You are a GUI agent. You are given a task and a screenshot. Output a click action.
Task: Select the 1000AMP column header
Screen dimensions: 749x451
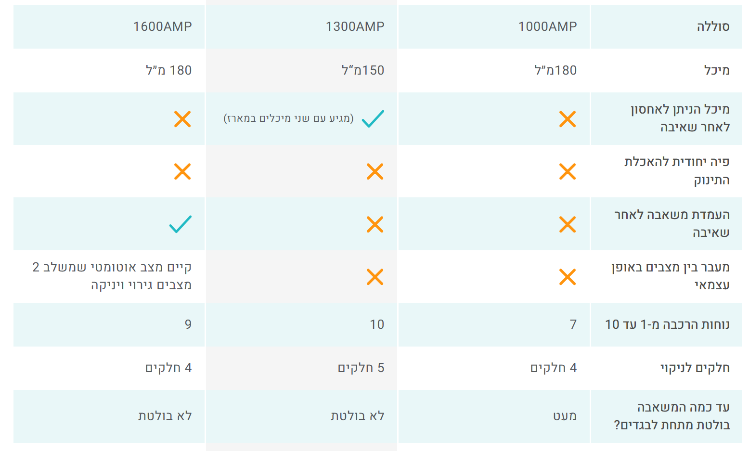[547, 26]
